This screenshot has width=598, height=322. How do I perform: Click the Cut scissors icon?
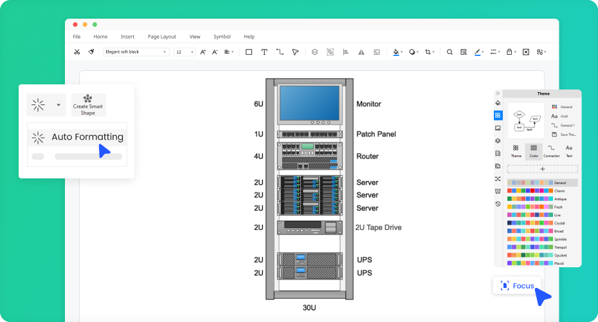pyautogui.click(x=77, y=52)
